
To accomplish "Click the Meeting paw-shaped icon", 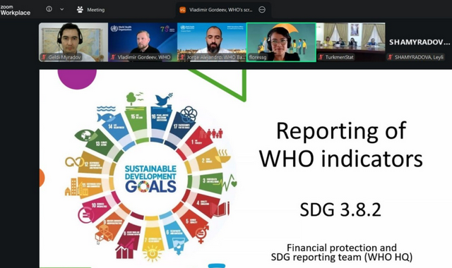I will [x=80, y=10].
